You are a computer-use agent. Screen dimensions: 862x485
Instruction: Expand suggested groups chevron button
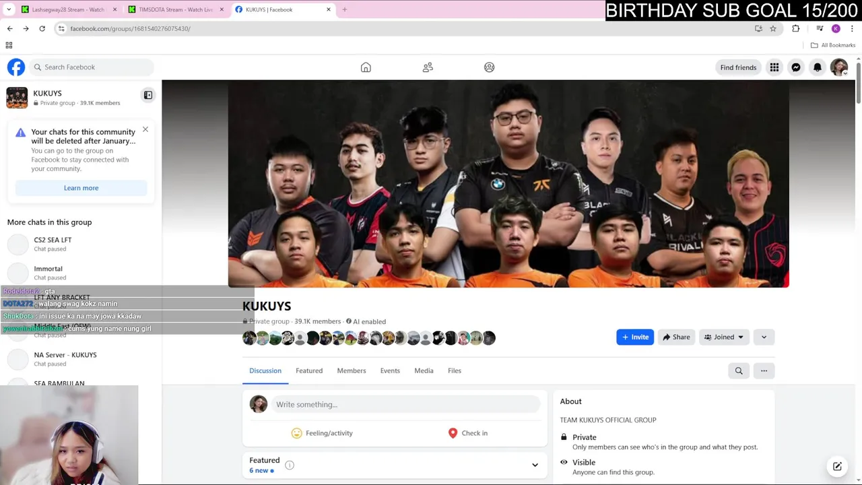[x=764, y=337]
